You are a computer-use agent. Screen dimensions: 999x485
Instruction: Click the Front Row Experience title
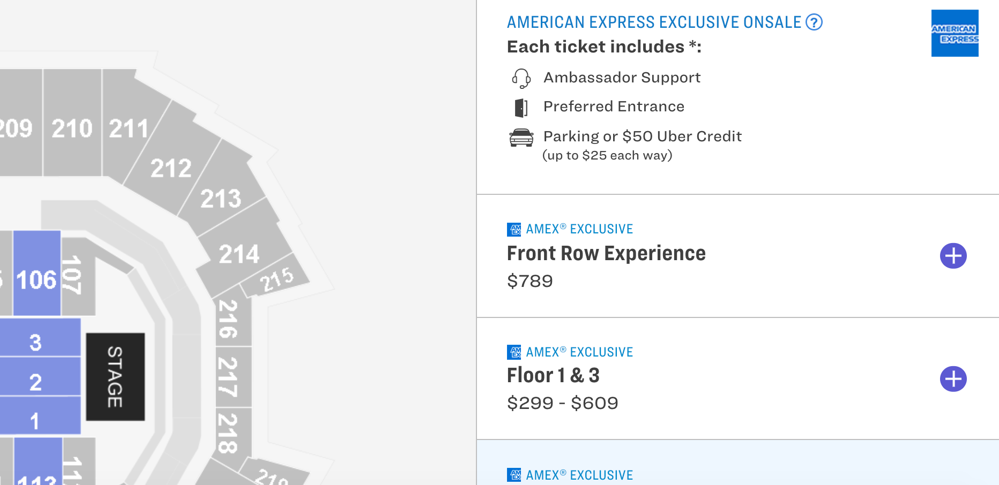[x=606, y=253]
